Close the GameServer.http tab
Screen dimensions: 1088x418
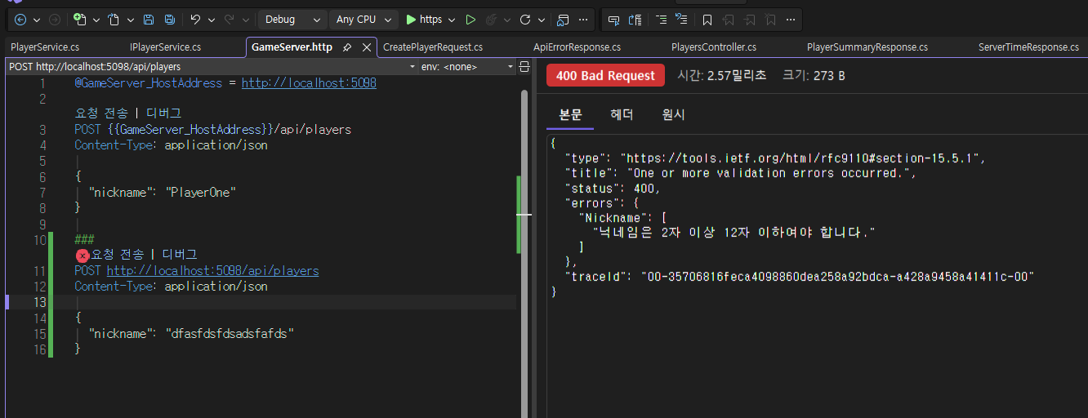pyautogui.click(x=367, y=47)
